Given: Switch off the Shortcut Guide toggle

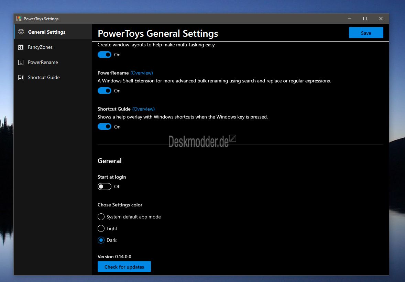Looking at the screenshot, I should tap(105, 127).
